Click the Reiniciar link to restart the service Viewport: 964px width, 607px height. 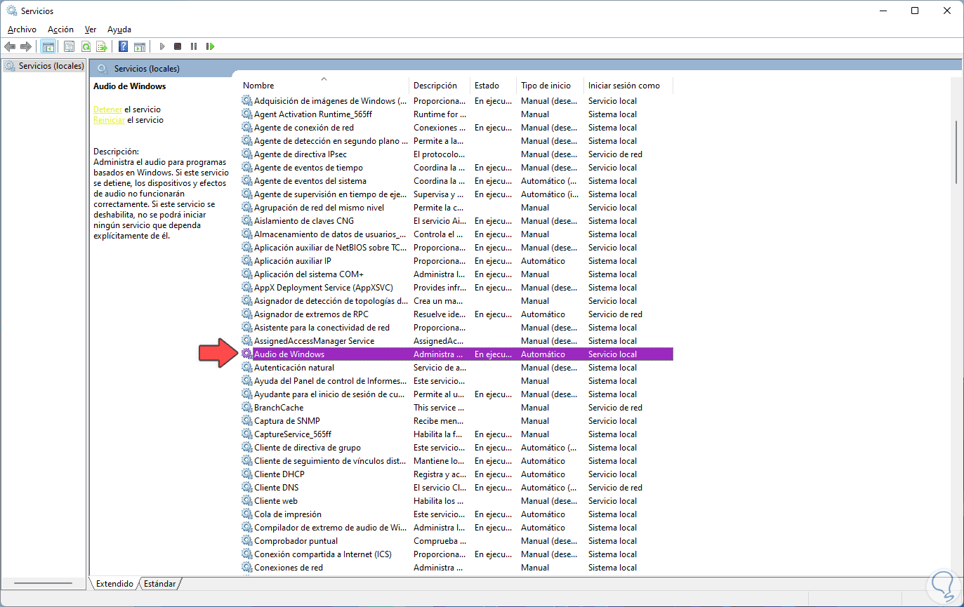tap(109, 120)
